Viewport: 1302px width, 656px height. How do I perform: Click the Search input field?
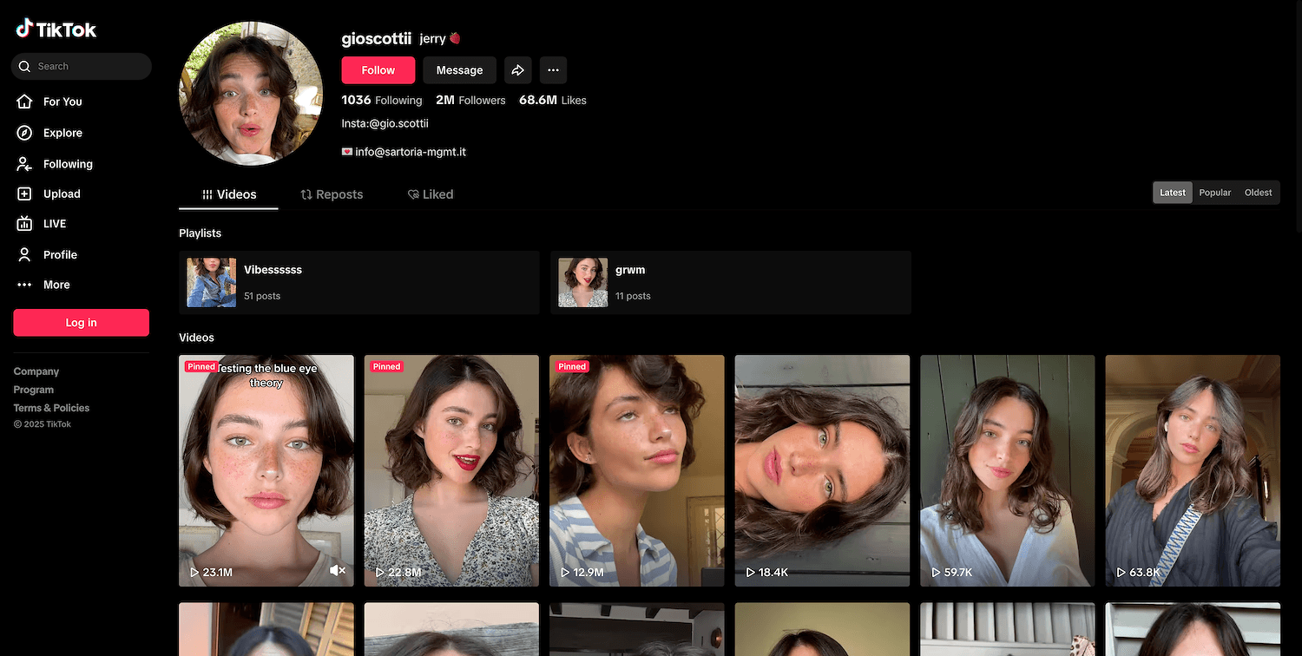pyautogui.click(x=87, y=66)
